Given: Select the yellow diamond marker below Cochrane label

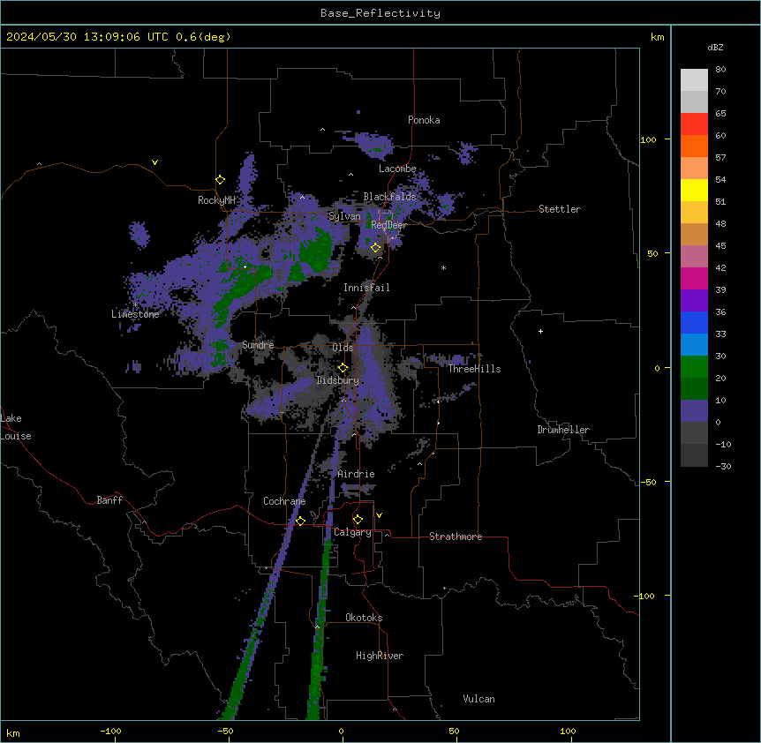Looking at the screenshot, I should coord(300,521).
